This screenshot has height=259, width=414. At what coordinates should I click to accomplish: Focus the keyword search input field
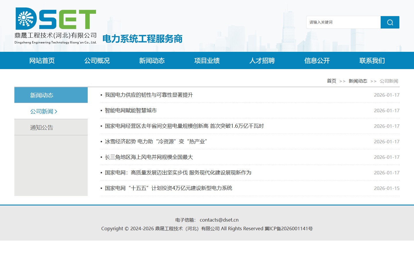[x=343, y=22]
